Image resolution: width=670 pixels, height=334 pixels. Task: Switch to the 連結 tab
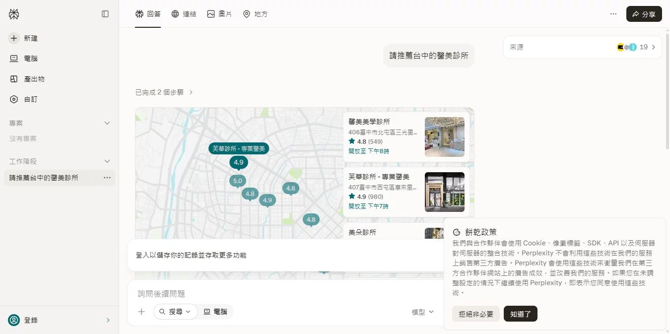pos(184,14)
